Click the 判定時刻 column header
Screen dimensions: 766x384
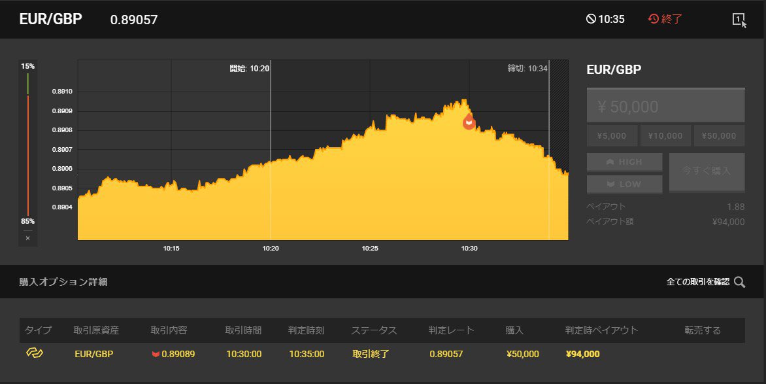[307, 330]
